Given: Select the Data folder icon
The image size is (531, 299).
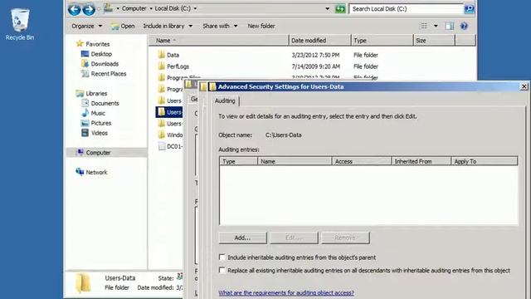Looking at the screenshot, I should tap(162, 55).
